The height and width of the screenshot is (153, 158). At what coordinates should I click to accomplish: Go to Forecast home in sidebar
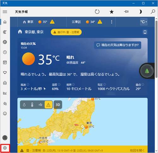pos(5,22)
